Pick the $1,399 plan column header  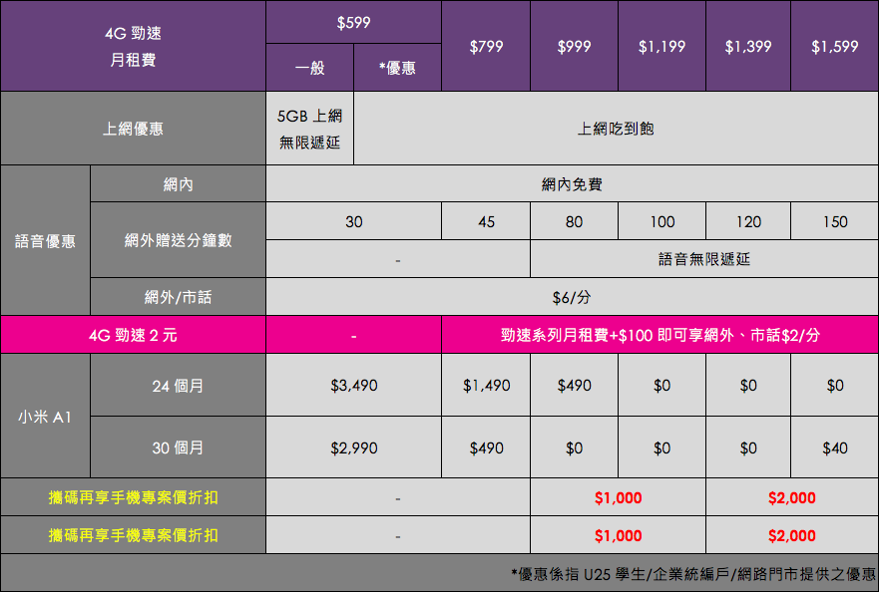tap(748, 46)
